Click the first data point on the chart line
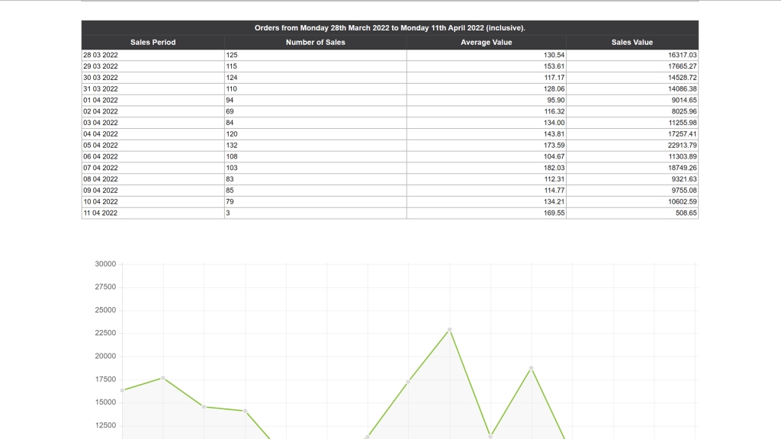The width and height of the screenshot is (781, 439). (x=122, y=390)
